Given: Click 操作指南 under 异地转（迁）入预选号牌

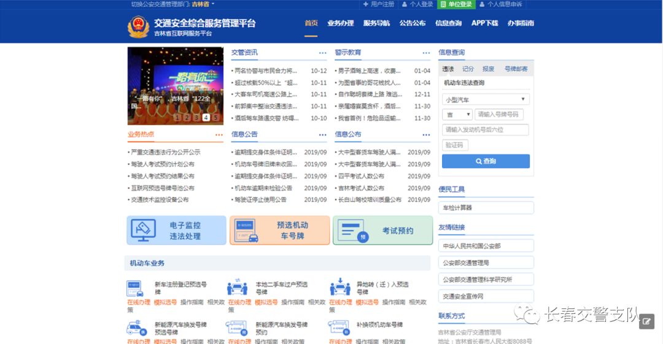Looking at the screenshot, I should click(394, 302).
